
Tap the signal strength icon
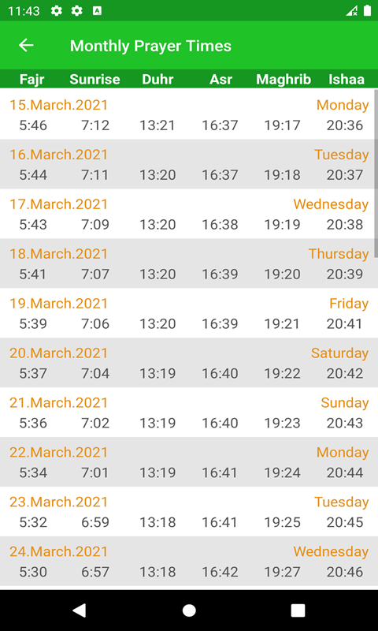coord(352,11)
